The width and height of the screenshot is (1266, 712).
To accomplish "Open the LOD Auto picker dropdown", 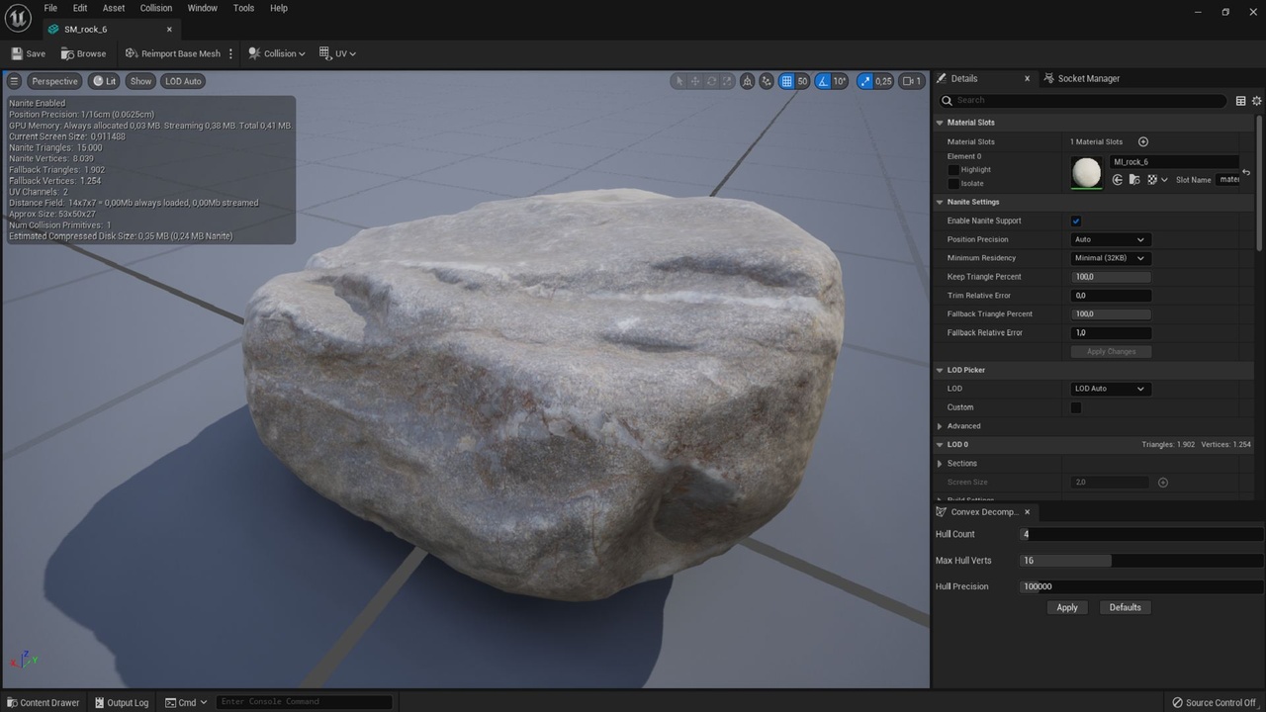I will point(1110,389).
